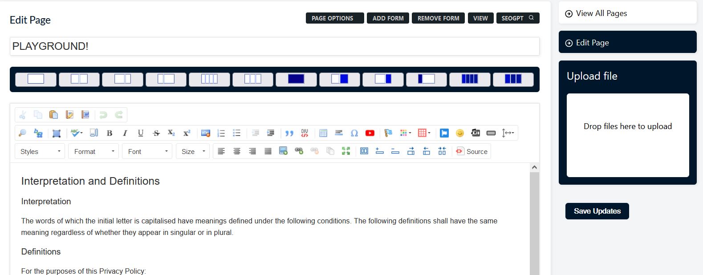Click the Paste from Word icon
Image resolution: width=703 pixels, height=275 pixels.
85,115
